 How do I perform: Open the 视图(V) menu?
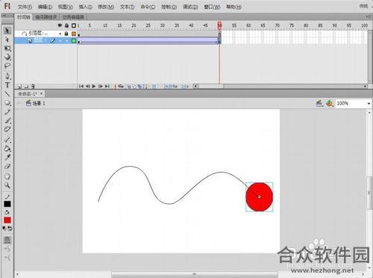pos(66,7)
